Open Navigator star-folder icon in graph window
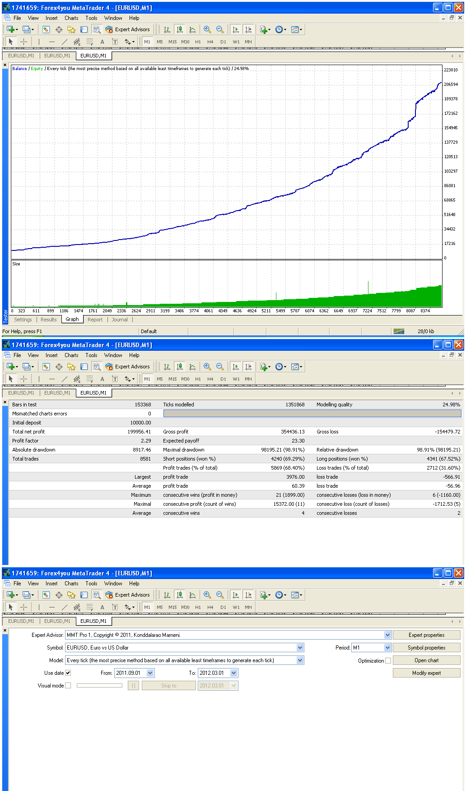This screenshot has height=791, width=466. tap(71, 29)
